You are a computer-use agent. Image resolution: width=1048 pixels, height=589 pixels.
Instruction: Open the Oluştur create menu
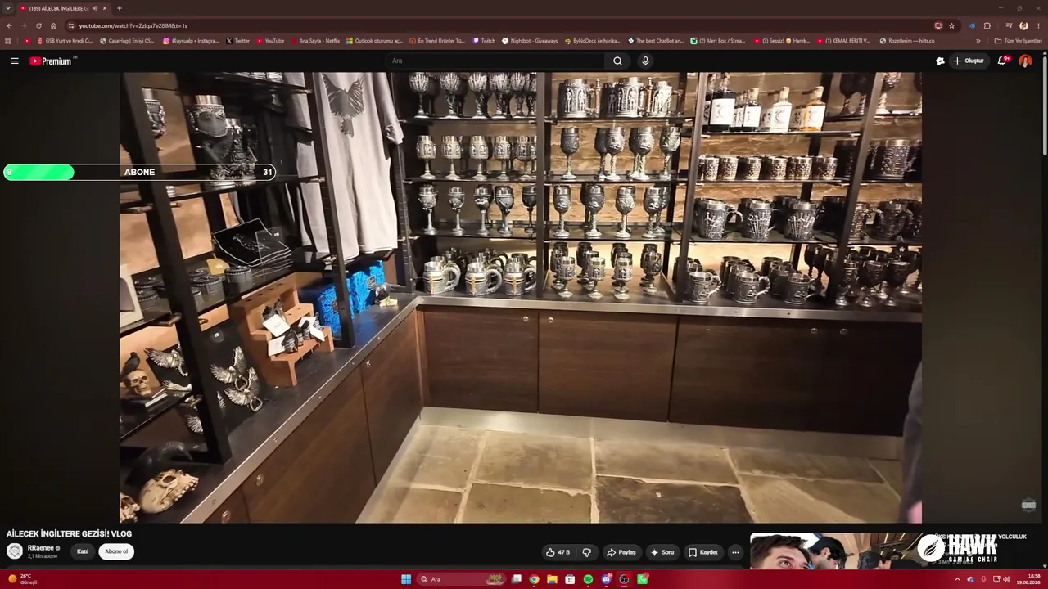pyautogui.click(x=969, y=61)
